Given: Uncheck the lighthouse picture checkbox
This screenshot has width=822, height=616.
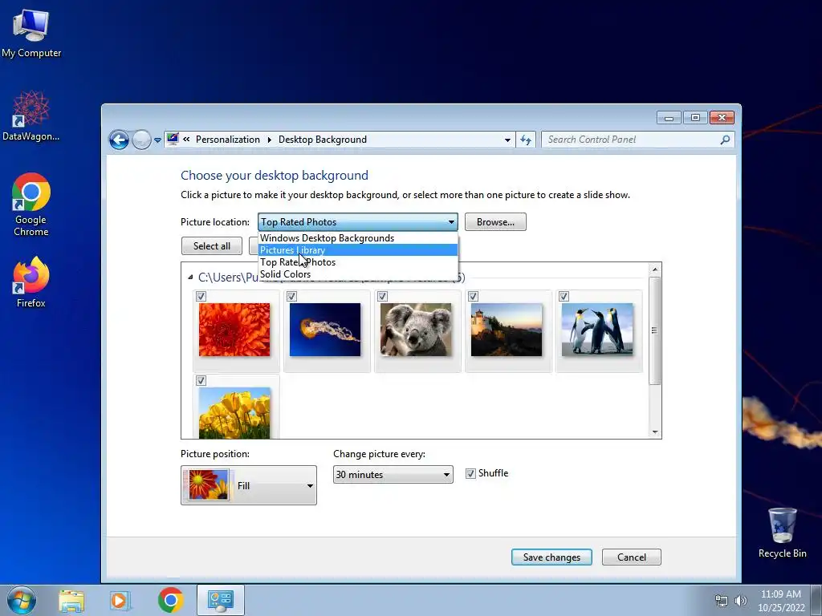Looking at the screenshot, I should coord(473,297).
